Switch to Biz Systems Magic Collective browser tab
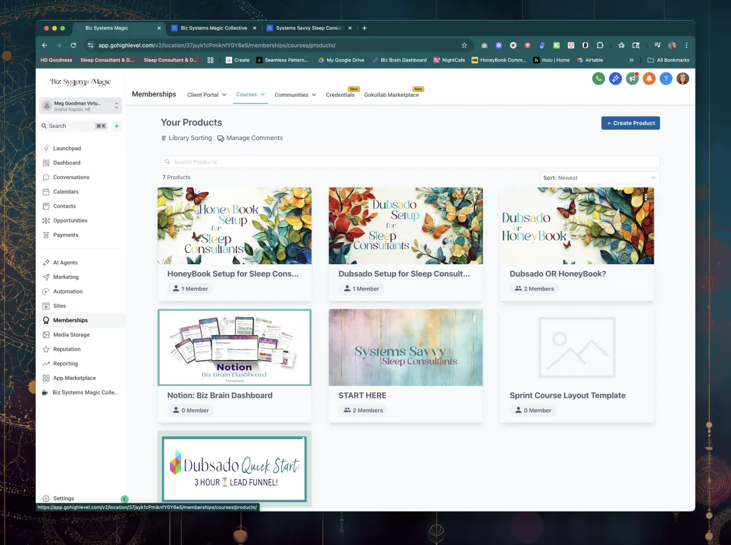Viewport: 731px width, 545px height. point(214,28)
